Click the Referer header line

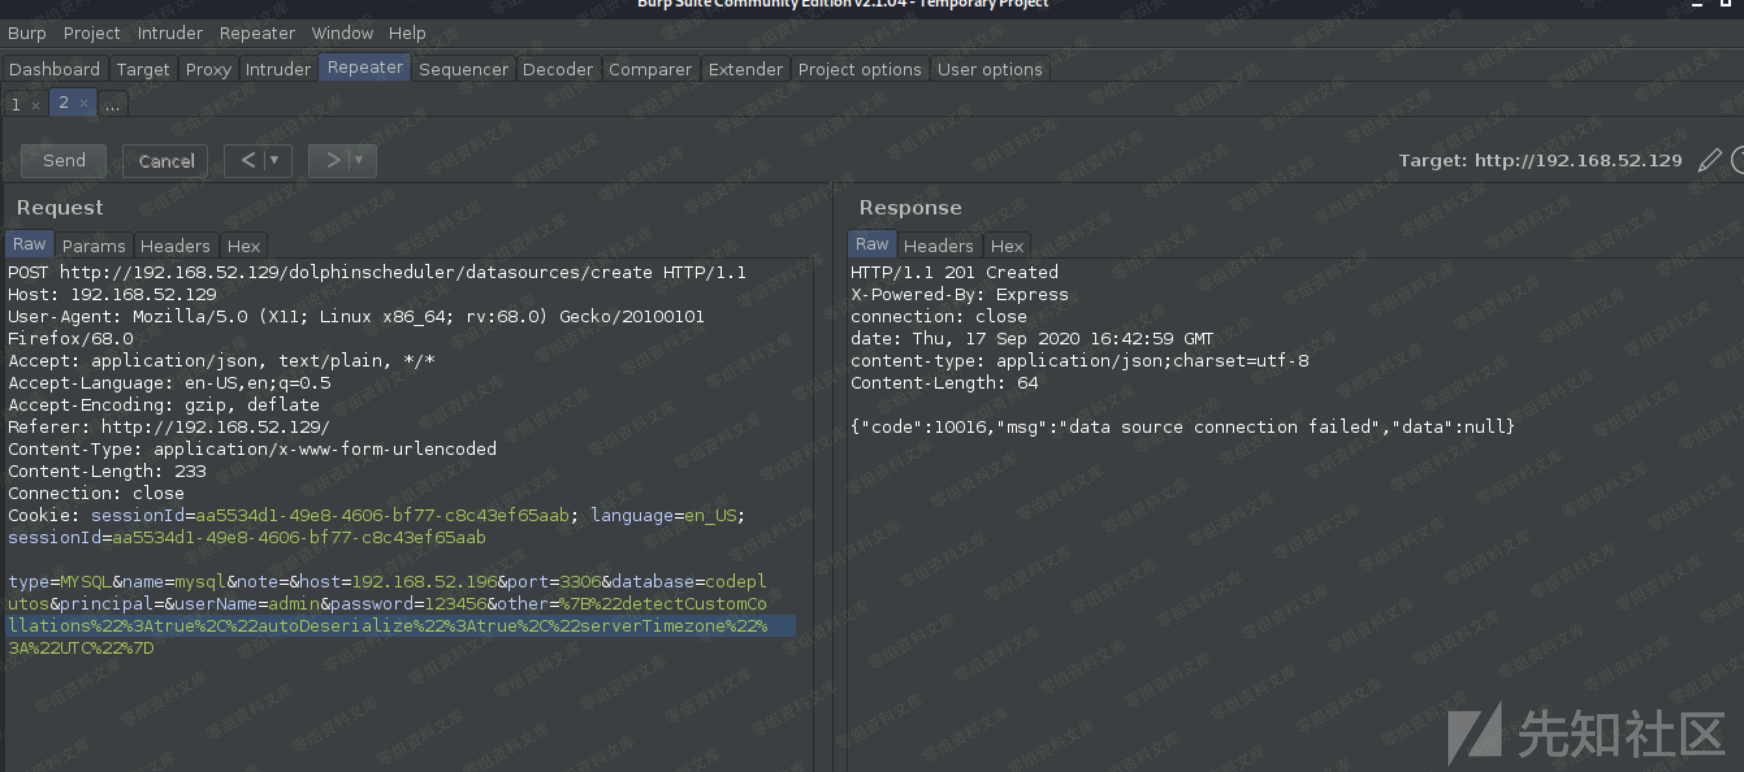(x=168, y=427)
